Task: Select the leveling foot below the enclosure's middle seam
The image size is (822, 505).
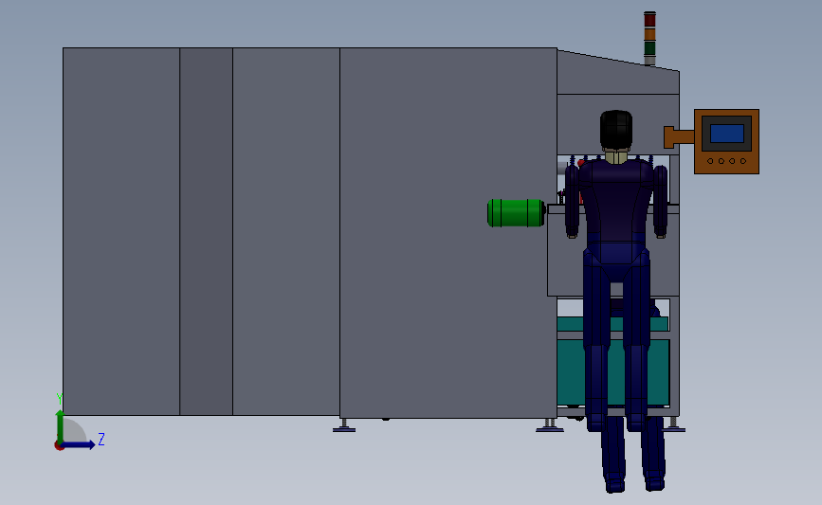Action: (344, 426)
